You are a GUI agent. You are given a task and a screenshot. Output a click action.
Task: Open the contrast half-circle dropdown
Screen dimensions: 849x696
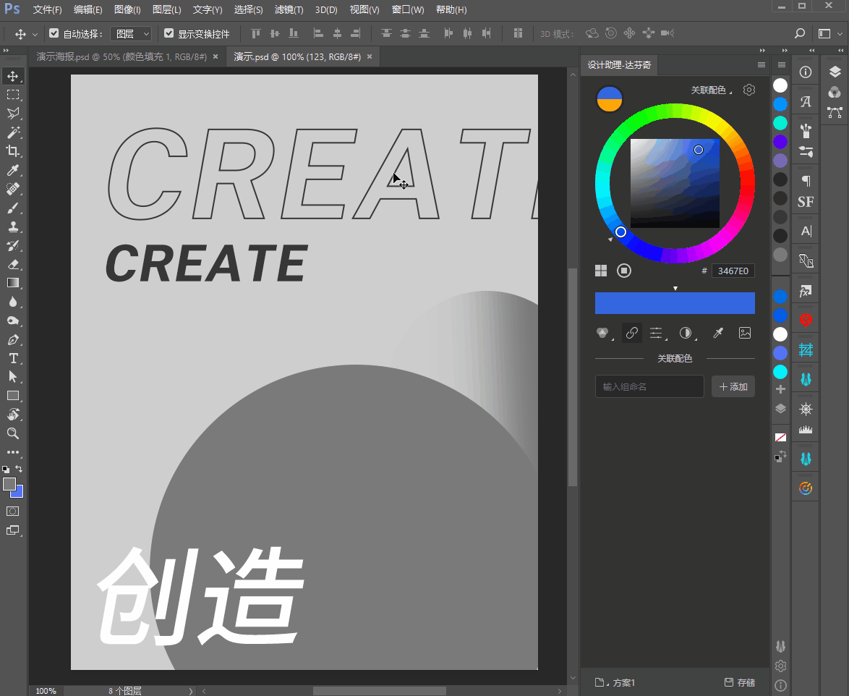point(688,333)
